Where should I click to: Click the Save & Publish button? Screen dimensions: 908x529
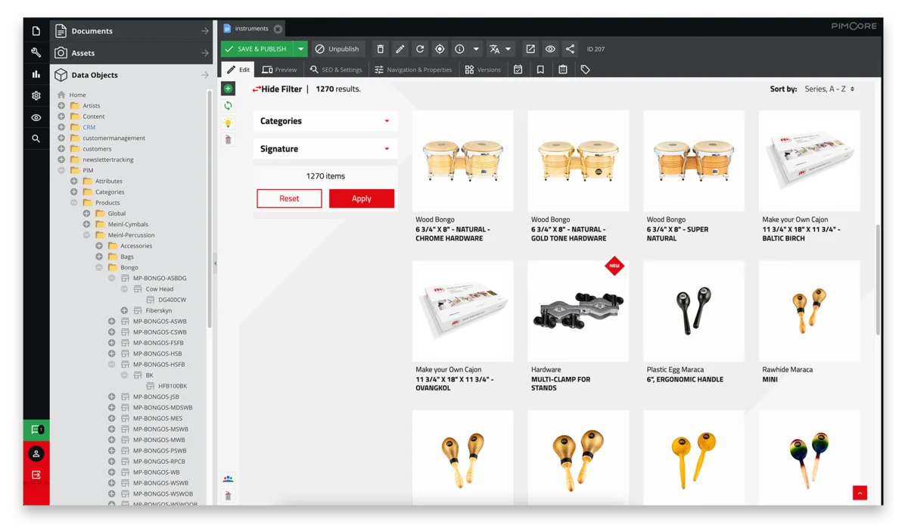[257, 49]
